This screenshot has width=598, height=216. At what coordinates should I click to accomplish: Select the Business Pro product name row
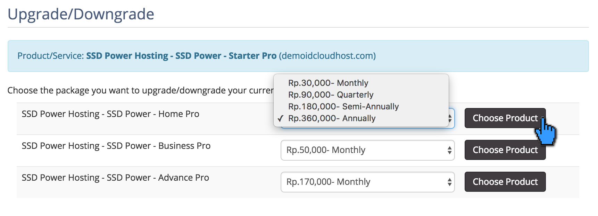point(116,146)
